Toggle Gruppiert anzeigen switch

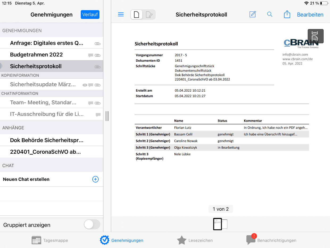click(92, 225)
